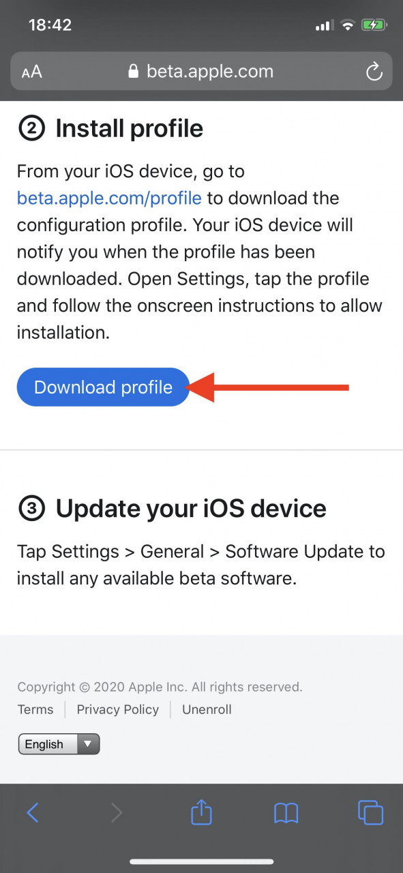
Task: Tap the 18:42 clock in status bar
Action: 50,25
